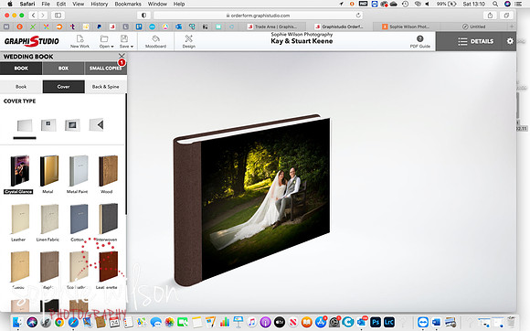This screenshot has height=331, width=530.
Task: Open the Safari Share button
Action: click(x=490, y=16)
